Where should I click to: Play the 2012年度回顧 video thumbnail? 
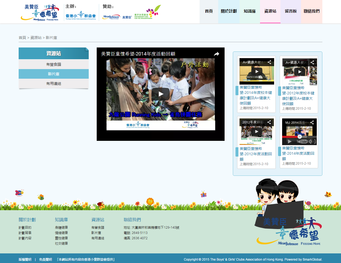pyautogui.click(x=257, y=131)
